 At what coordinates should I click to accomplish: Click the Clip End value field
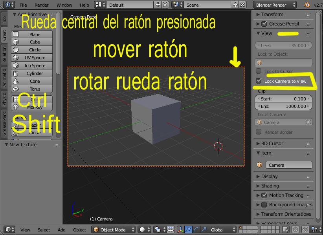pos(283,106)
